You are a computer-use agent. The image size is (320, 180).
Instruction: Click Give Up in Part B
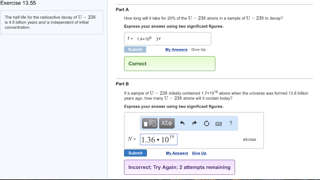(x=199, y=153)
